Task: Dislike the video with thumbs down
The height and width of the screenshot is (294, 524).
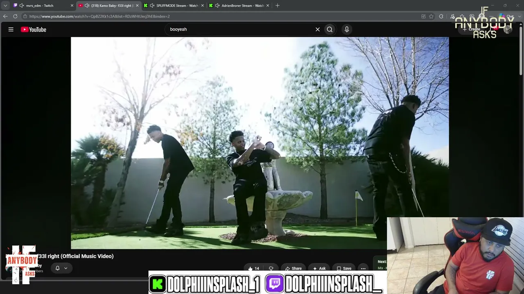Action: [271, 268]
